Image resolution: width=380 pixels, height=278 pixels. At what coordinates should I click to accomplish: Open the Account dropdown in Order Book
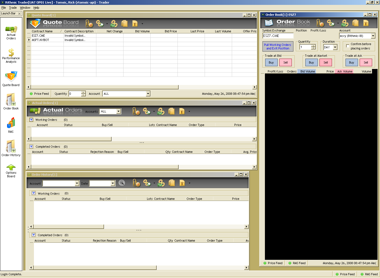coord(373,36)
